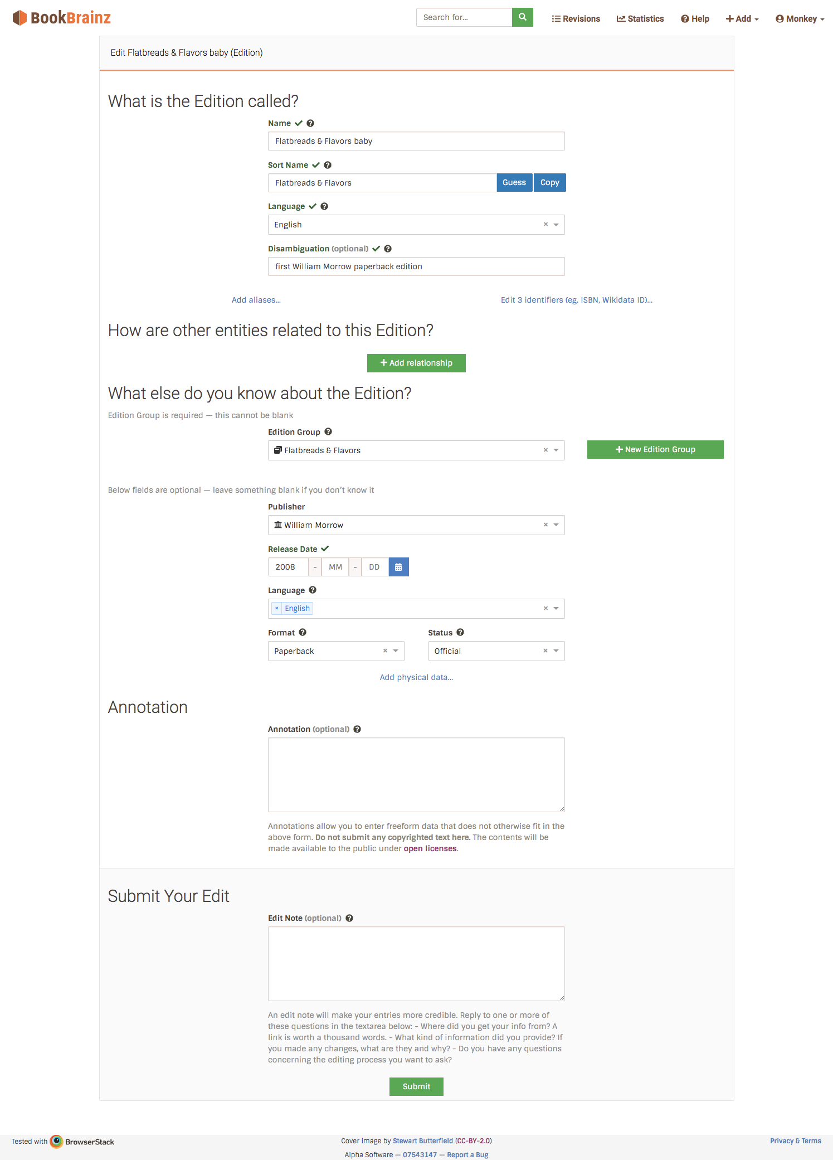Viewport: 833px width, 1160px height.
Task: Click the help icon next to Name
Action: [310, 123]
